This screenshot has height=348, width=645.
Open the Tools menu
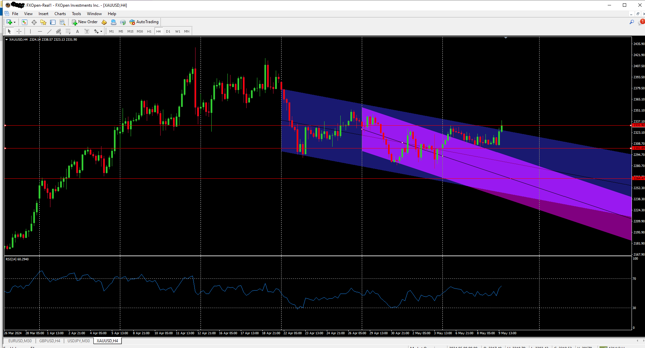click(x=76, y=14)
